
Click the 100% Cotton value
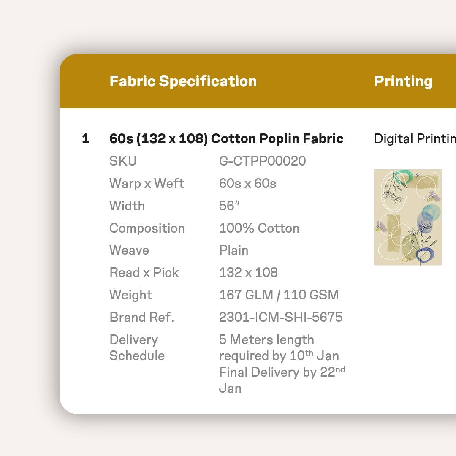[259, 228]
